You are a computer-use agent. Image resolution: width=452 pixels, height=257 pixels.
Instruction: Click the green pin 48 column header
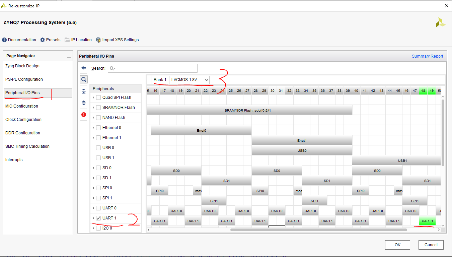(423, 91)
